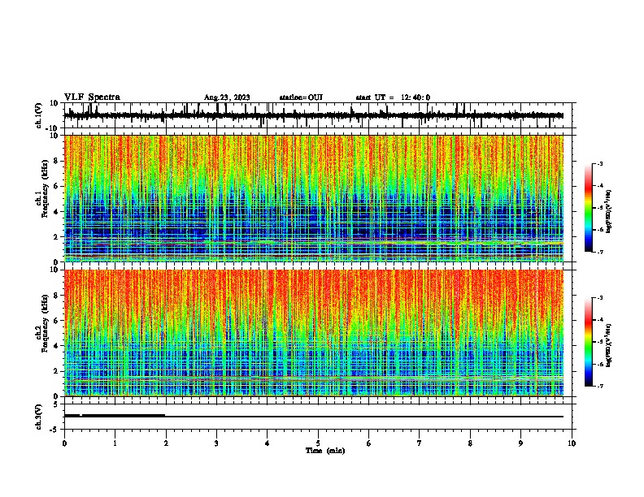Image resolution: width=644 pixels, height=497 pixels.
Task: Select the 4 kHz tick of ch.2 spectrogram
Action: [56, 346]
